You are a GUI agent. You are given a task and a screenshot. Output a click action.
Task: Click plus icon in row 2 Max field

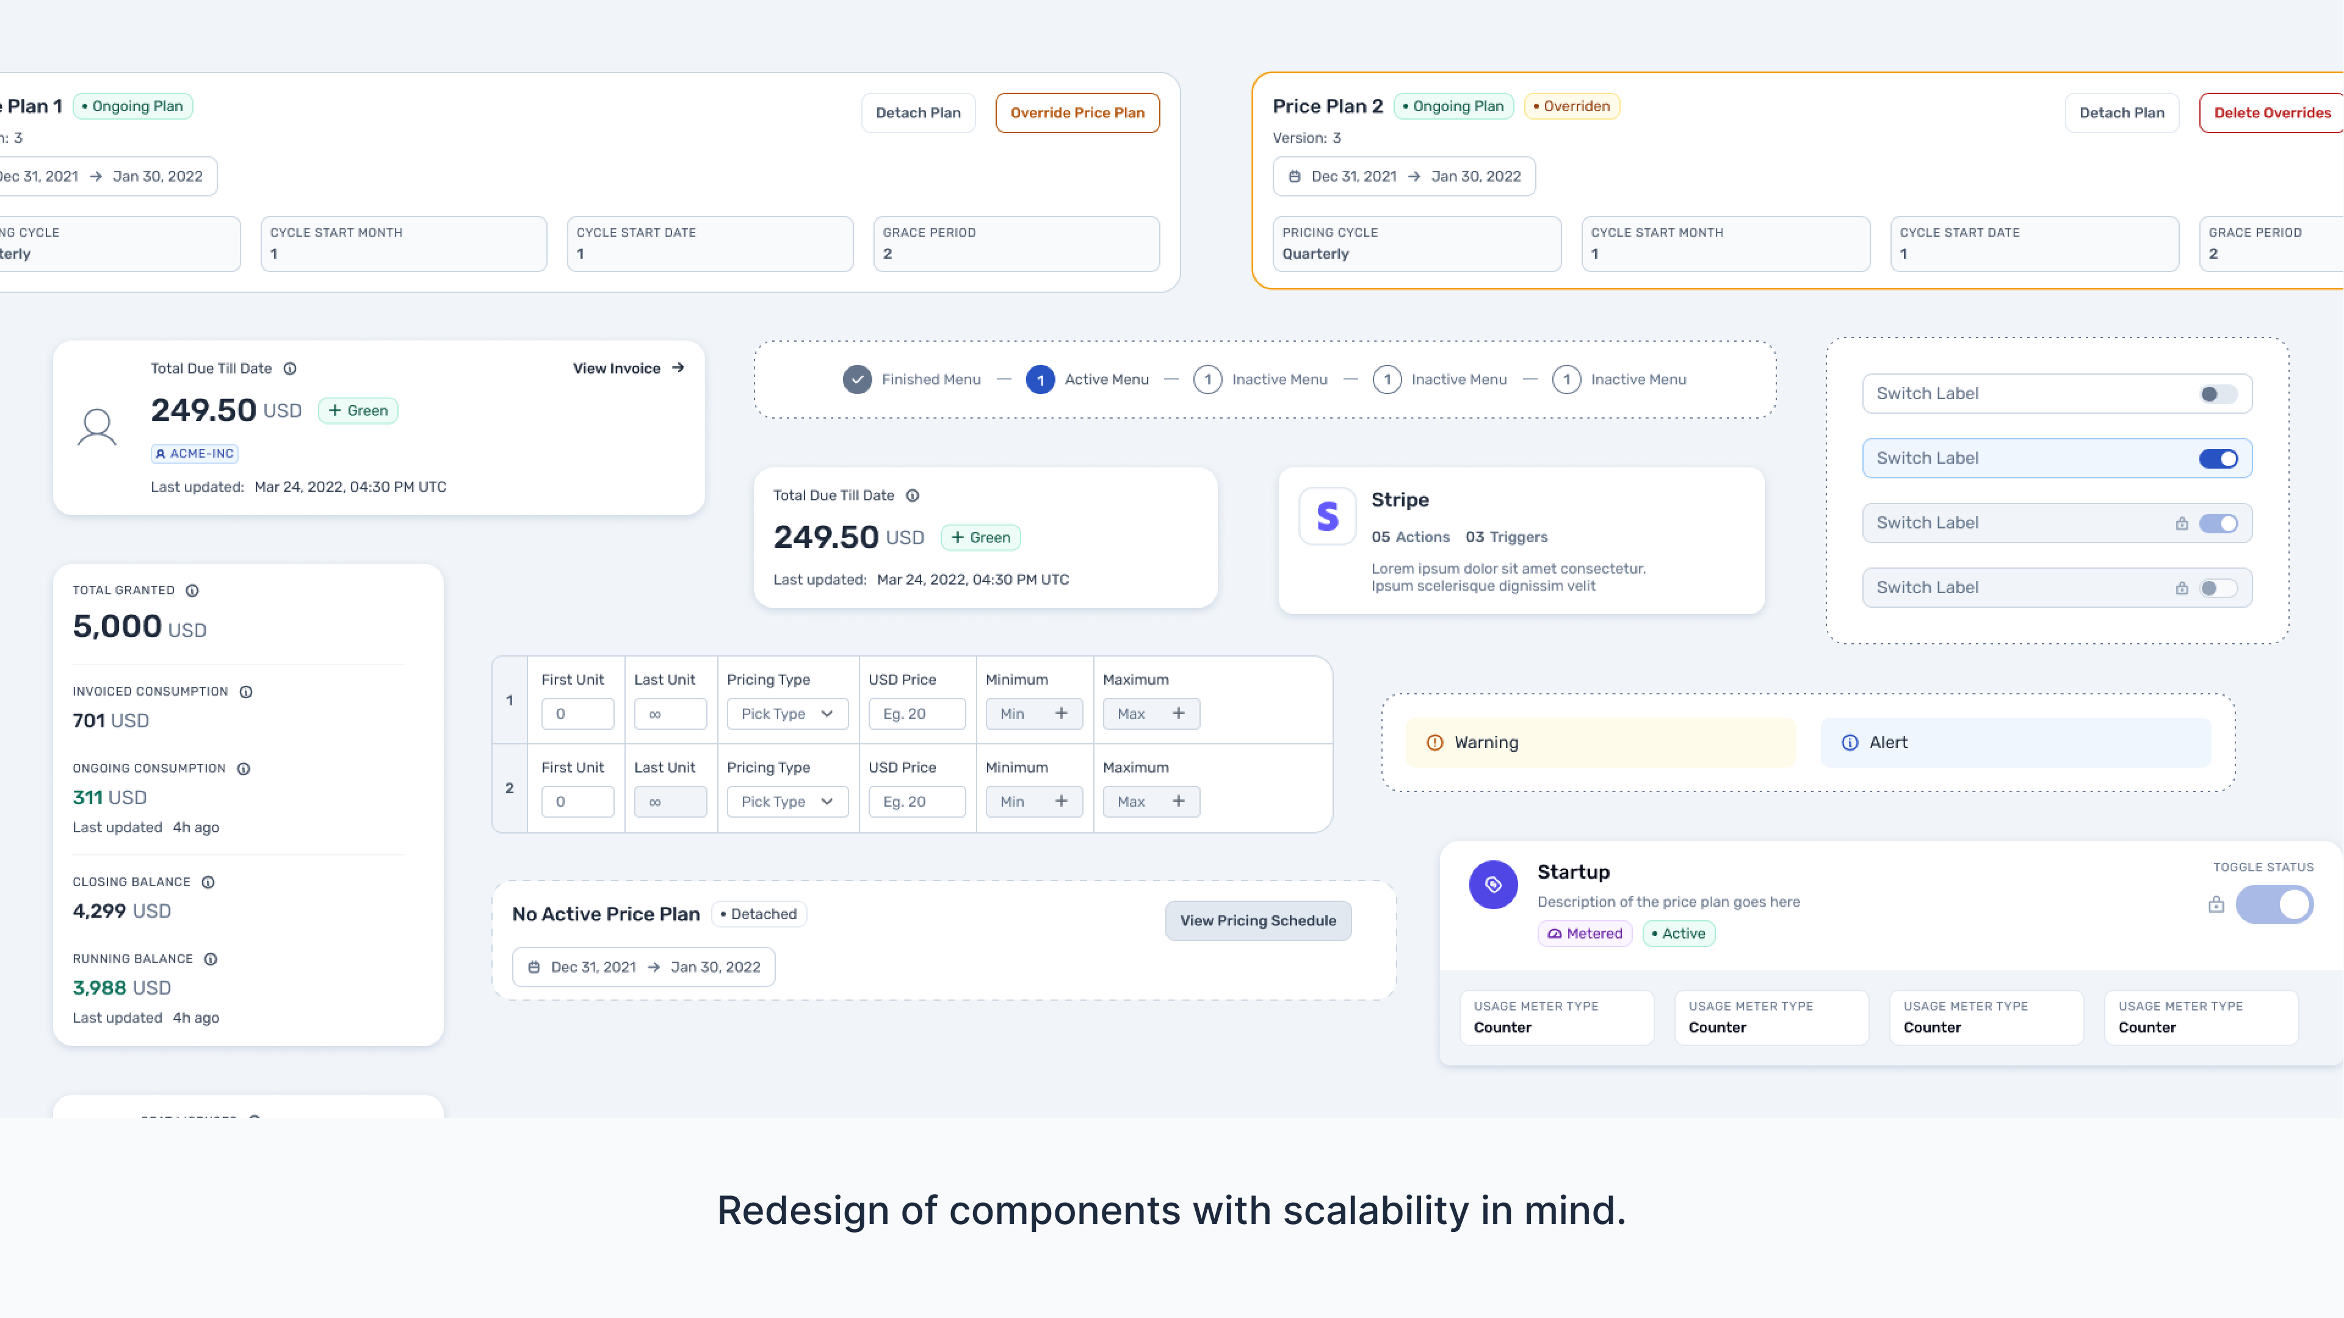pos(1178,801)
